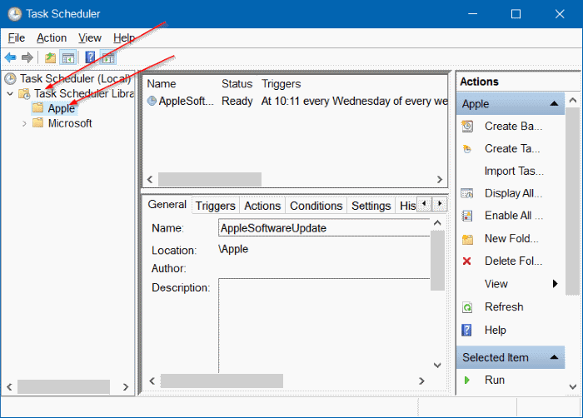Click the Task Scheduler (Local) clock icon
The height and width of the screenshot is (418, 583).
coord(10,78)
